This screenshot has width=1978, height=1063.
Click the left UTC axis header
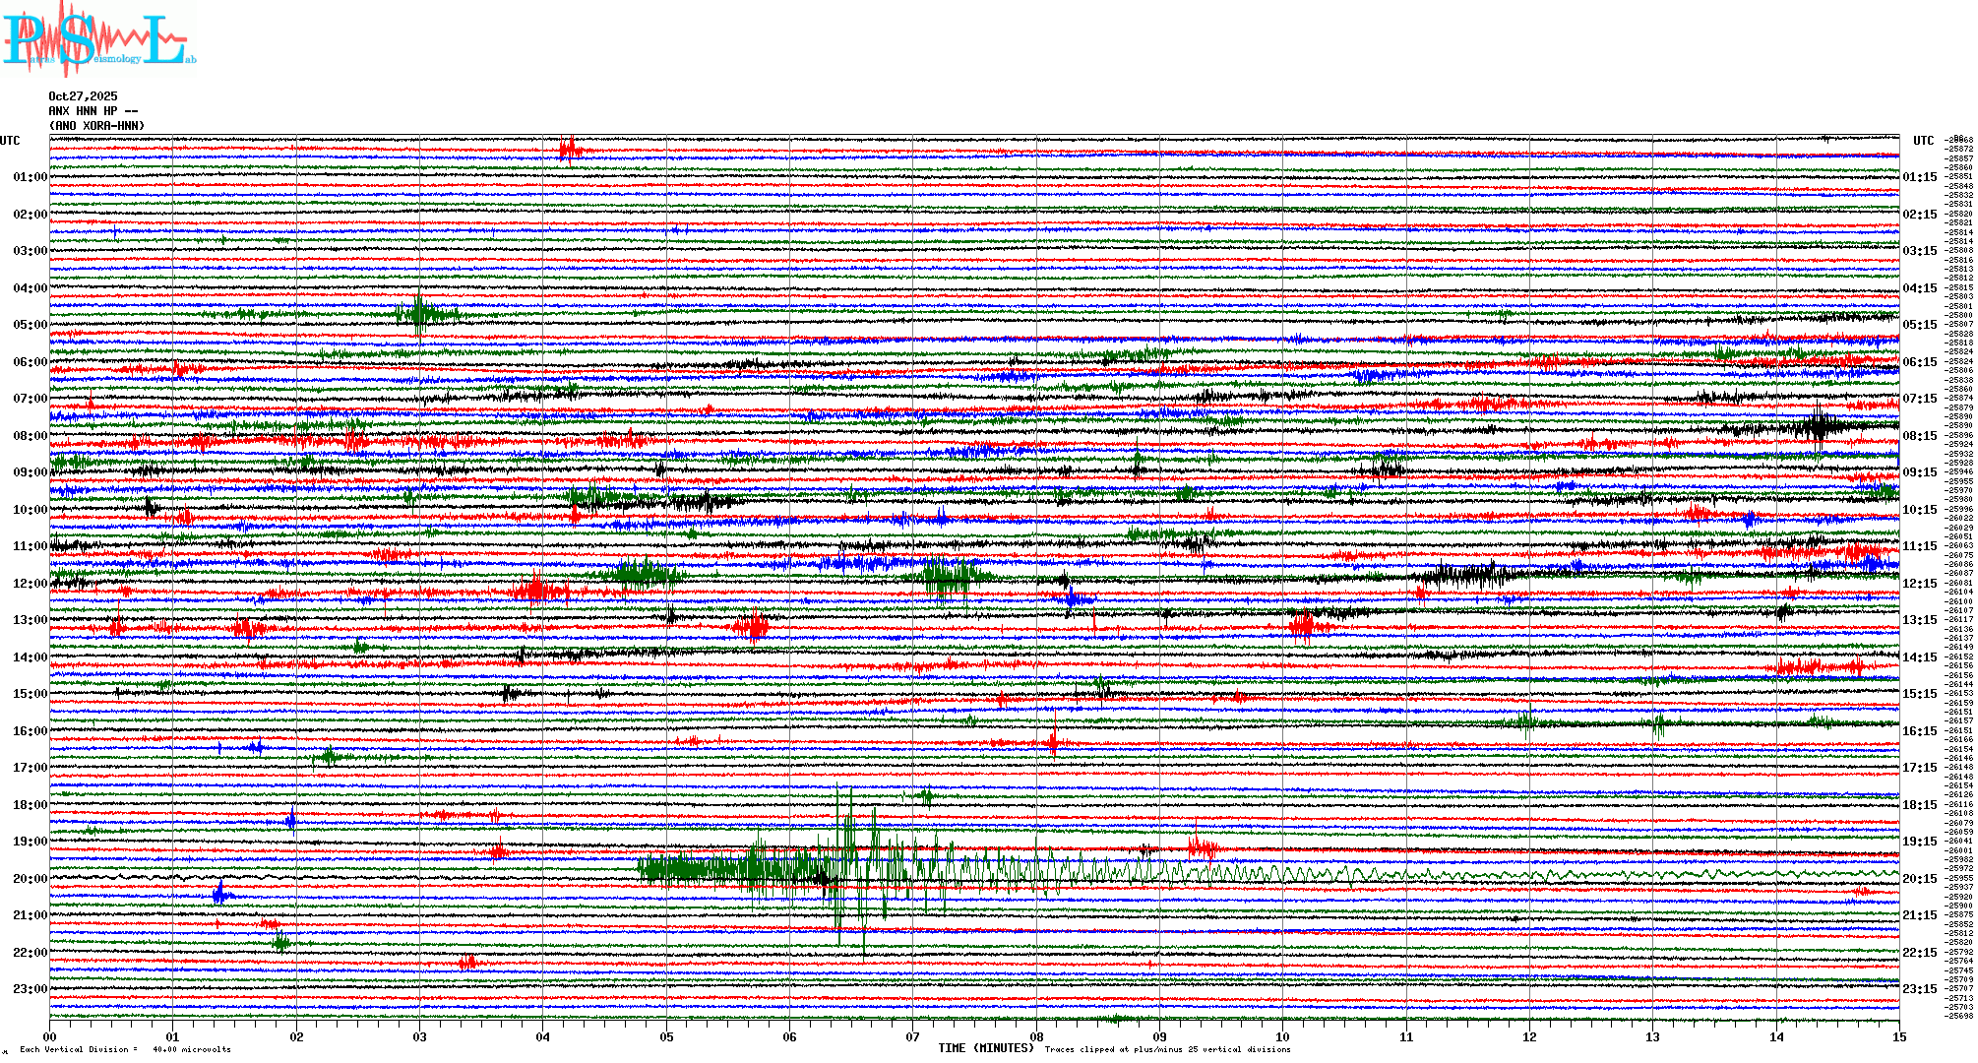tap(10, 141)
